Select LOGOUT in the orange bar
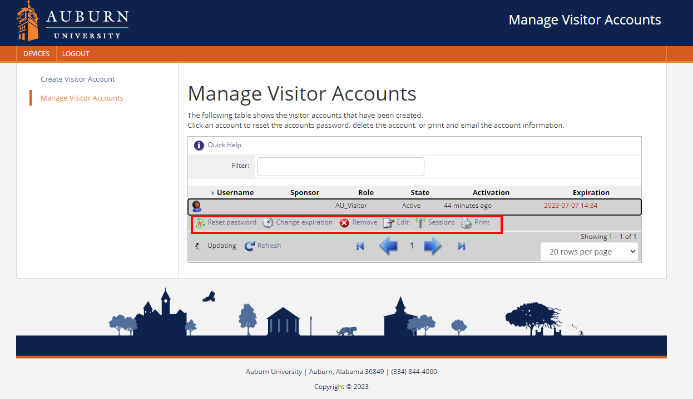 76,54
